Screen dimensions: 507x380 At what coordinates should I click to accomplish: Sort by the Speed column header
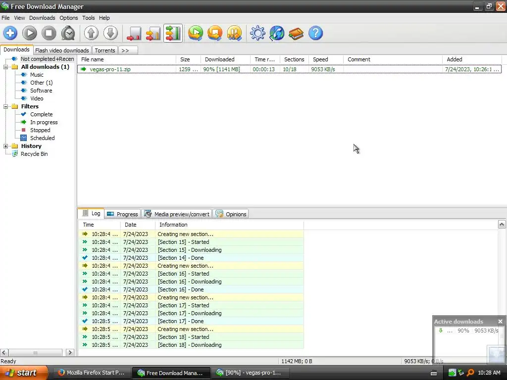click(326, 59)
